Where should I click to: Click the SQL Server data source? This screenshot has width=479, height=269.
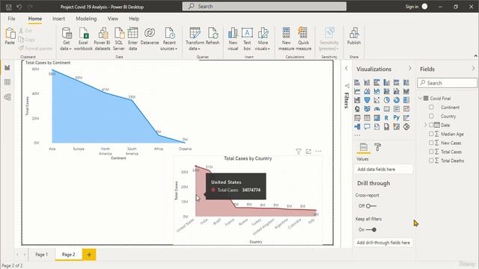pyautogui.click(x=119, y=39)
